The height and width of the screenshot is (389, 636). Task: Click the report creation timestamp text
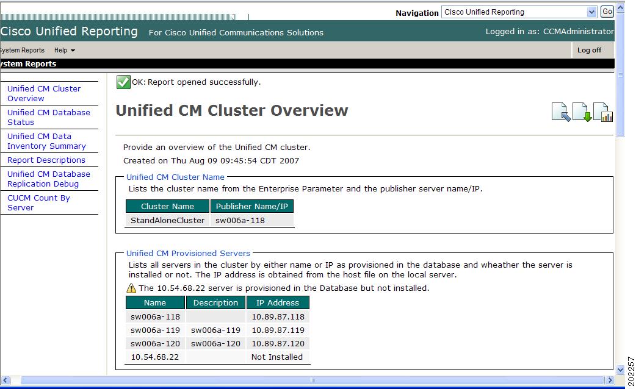click(211, 160)
